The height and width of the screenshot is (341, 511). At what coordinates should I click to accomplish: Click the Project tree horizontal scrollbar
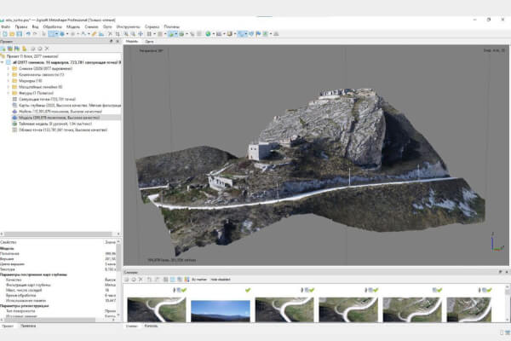point(57,234)
